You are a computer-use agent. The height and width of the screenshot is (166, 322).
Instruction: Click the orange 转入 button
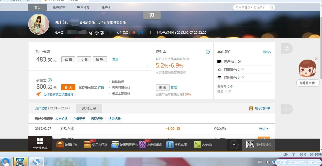(x=68, y=87)
